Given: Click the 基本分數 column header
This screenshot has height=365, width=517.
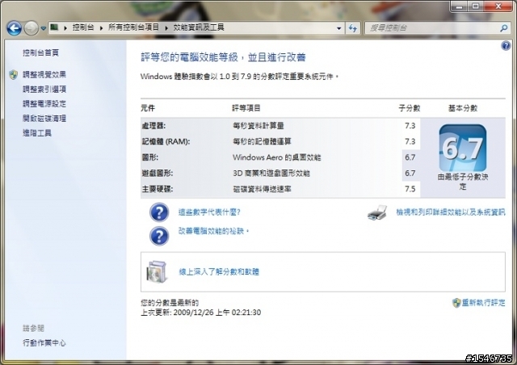Looking at the screenshot, I should coord(463,108).
